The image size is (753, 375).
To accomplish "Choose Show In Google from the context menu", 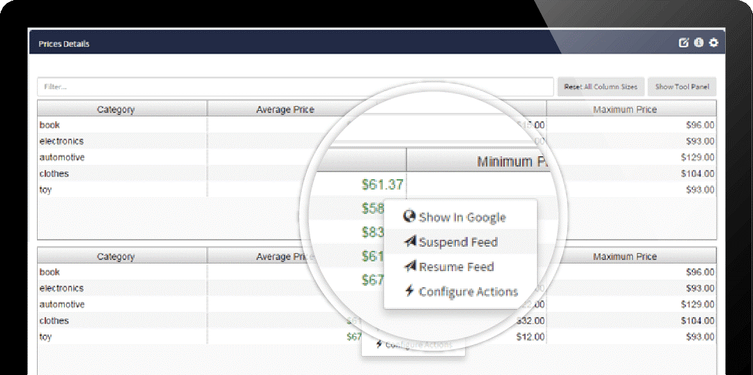I will pos(462,217).
